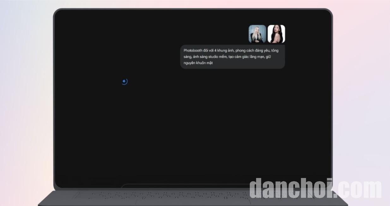Click the word "đôi" after Photobooth
Image resolution: width=390 pixels, height=206 pixels.
(x=206, y=51)
